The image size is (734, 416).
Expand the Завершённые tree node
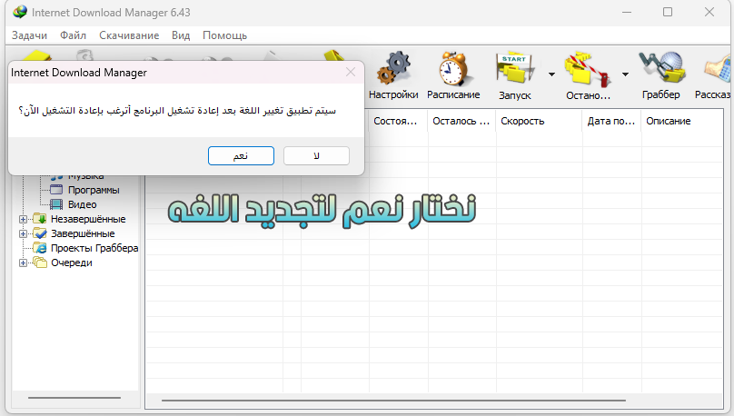coord(23,233)
